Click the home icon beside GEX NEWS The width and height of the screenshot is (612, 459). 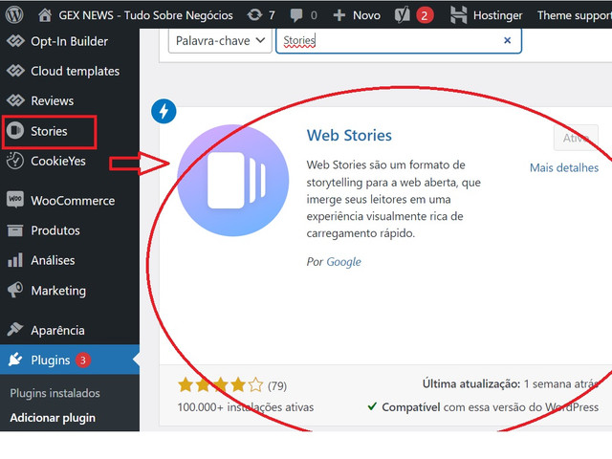(x=45, y=15)
